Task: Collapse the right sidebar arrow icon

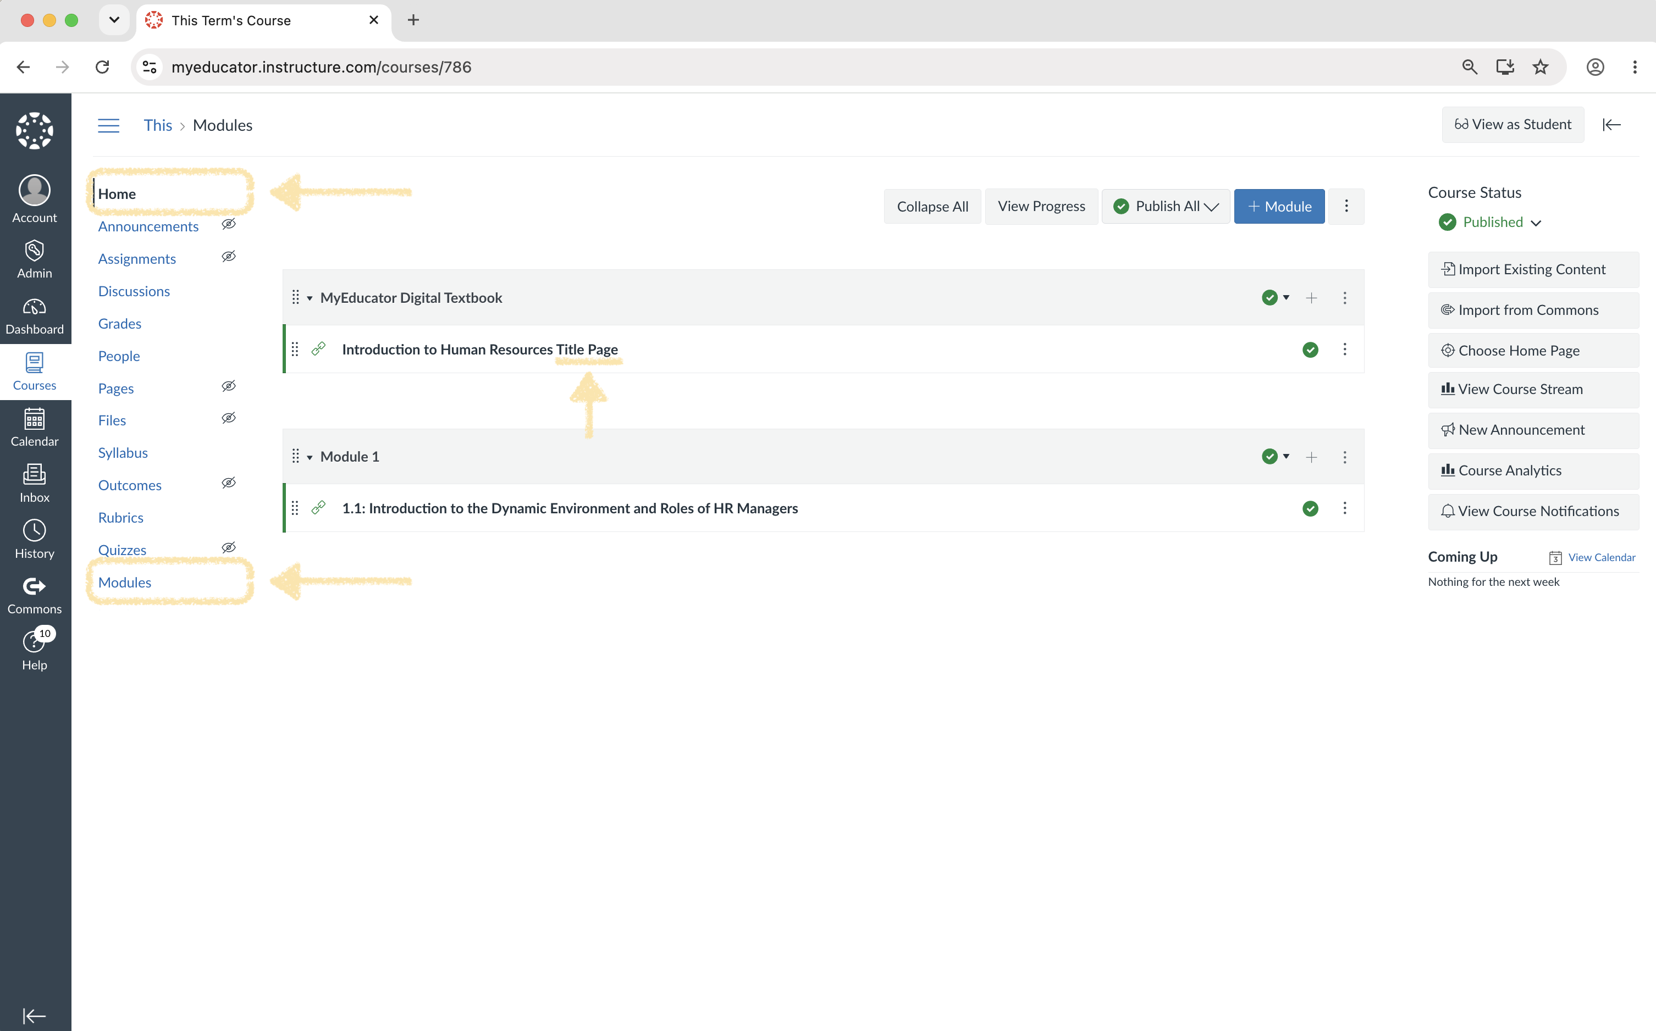Action: pos(1611,125)
